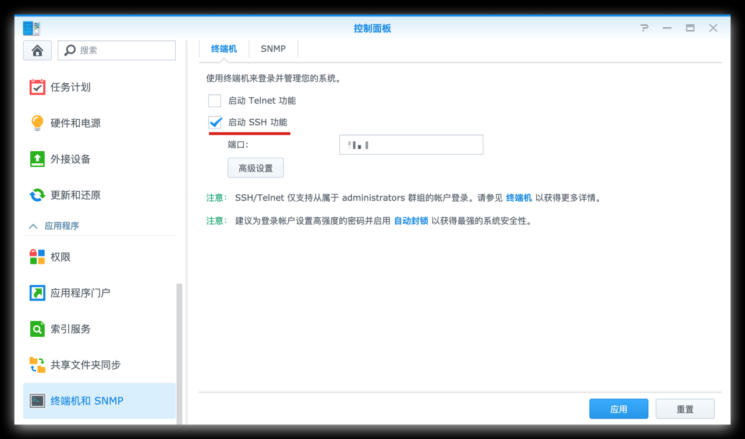
Task: Open the 共享文件夹同步 icon
Action: pos(37,365)
